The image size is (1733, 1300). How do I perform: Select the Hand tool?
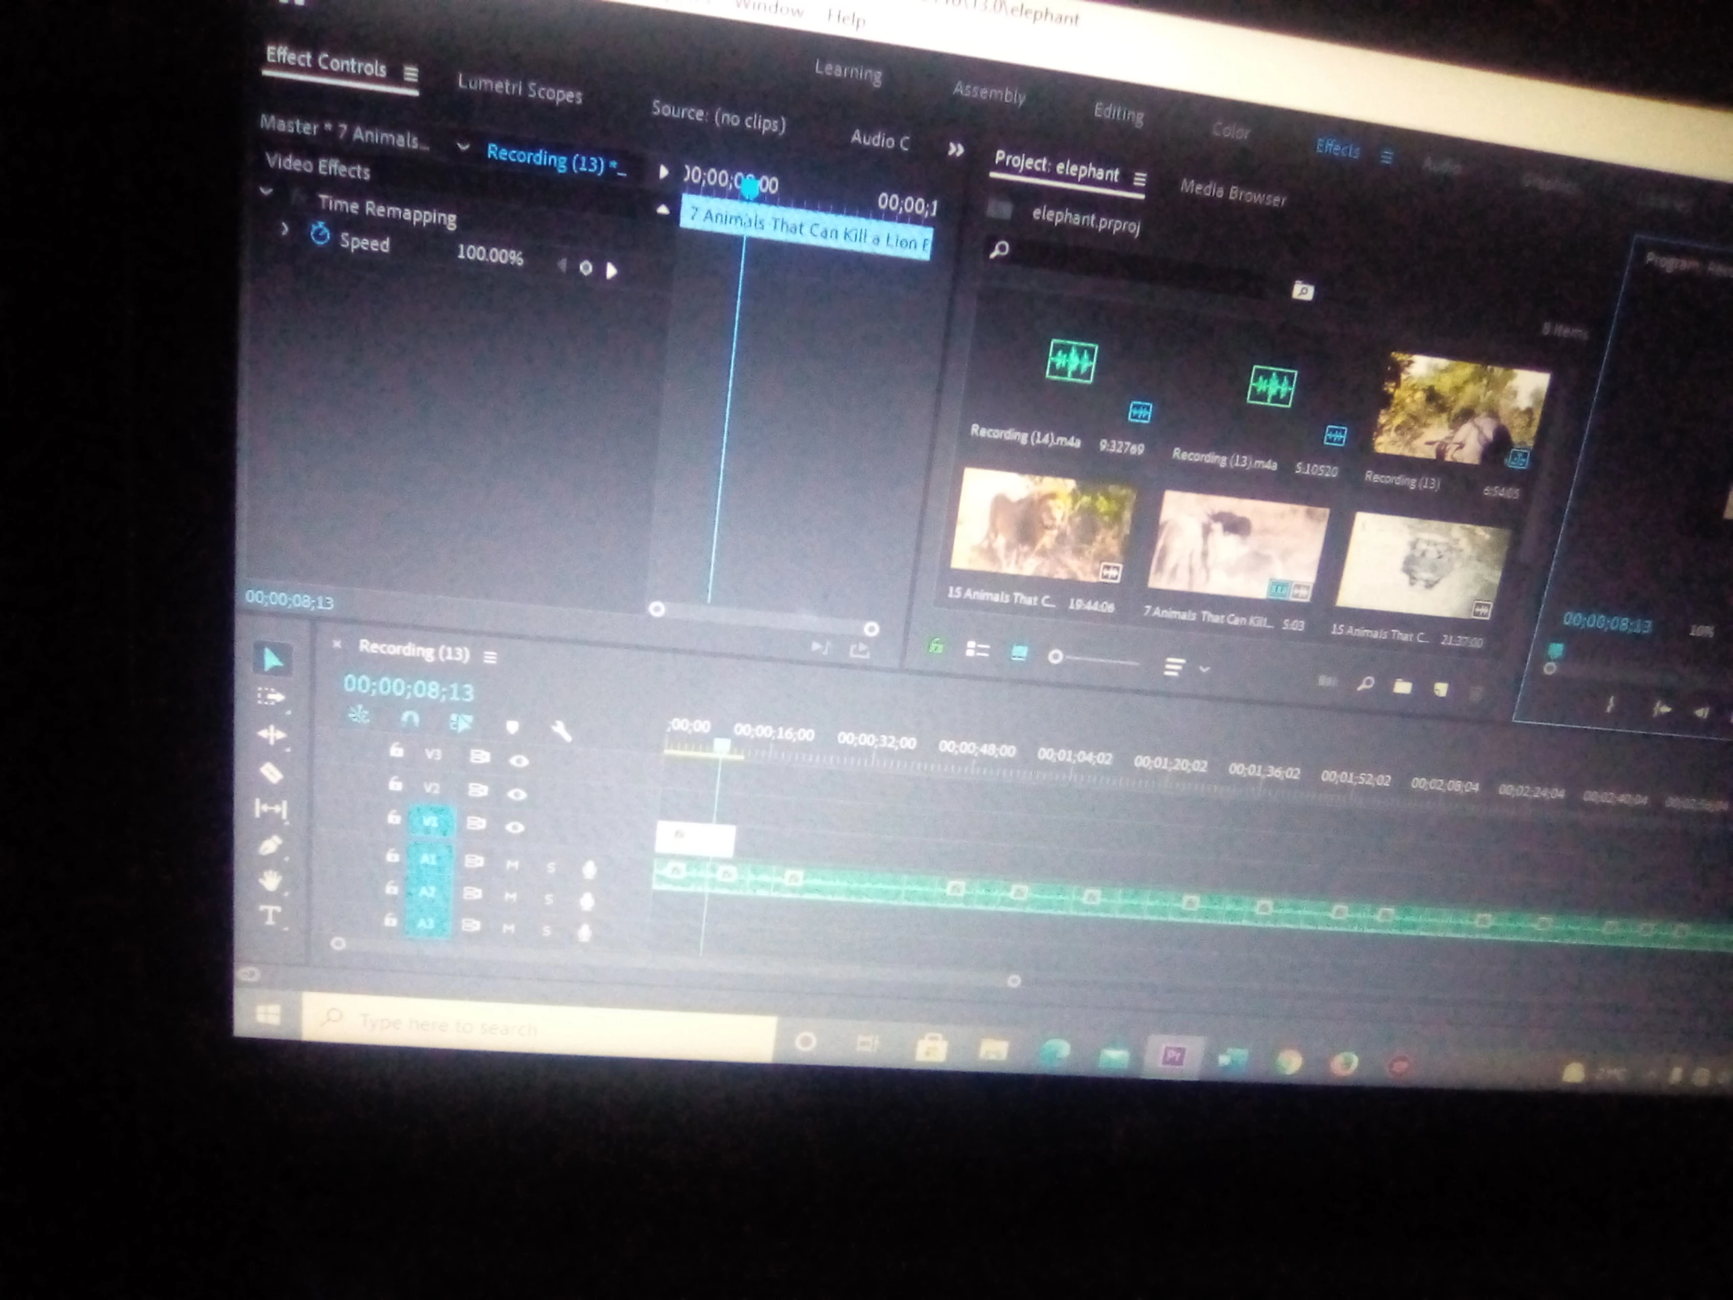(x=270, y=881)
